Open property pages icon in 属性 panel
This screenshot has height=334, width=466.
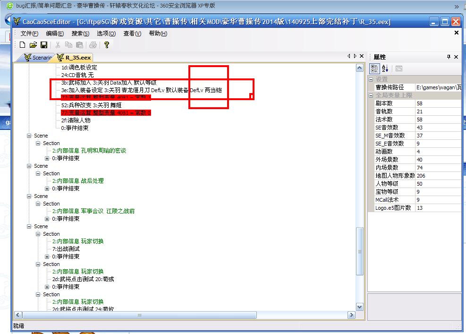(399, 69)
